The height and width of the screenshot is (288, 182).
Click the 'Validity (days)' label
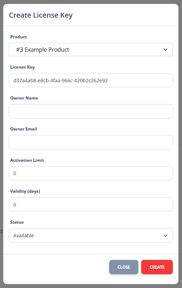25,191
